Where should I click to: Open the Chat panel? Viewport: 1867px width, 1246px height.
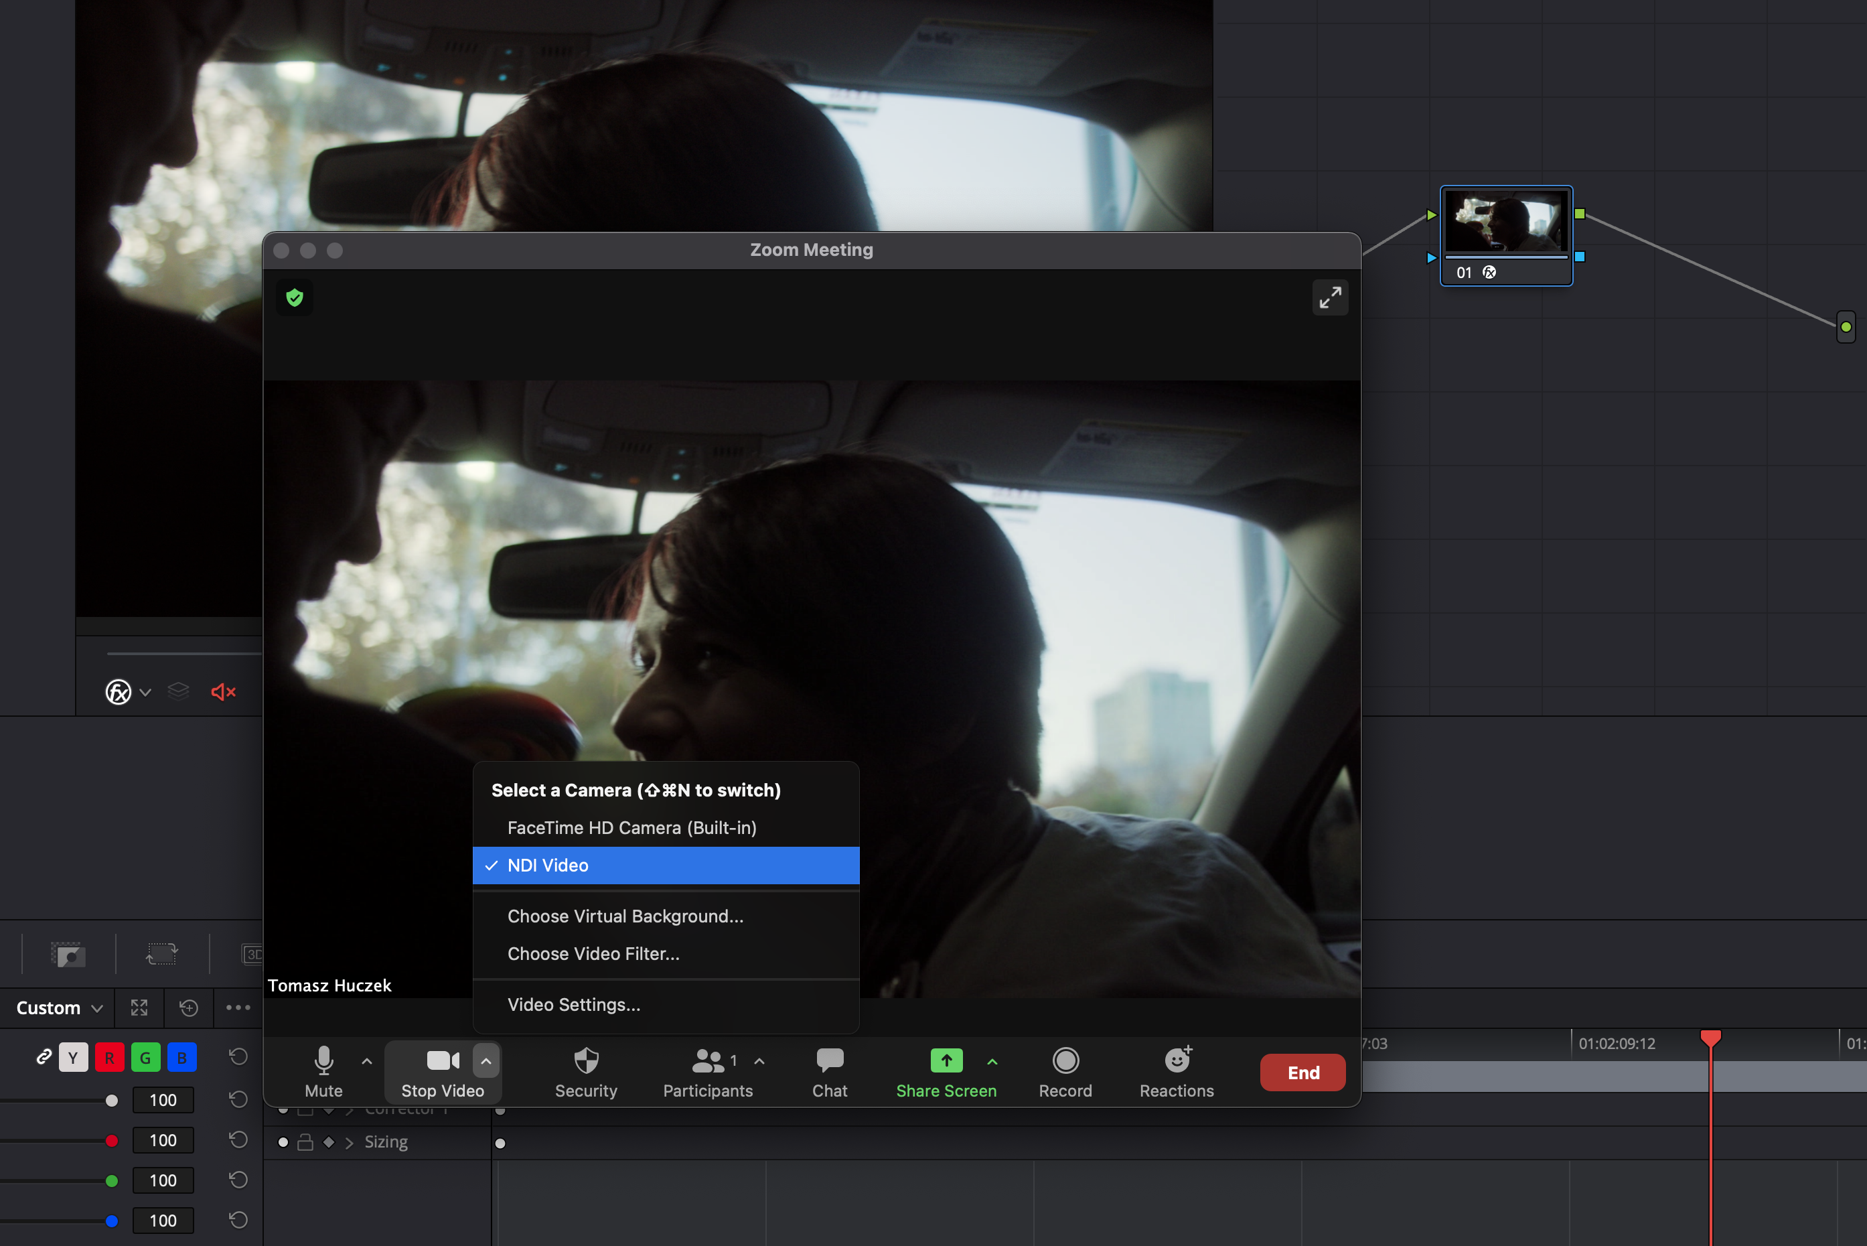coord(830,1071)
